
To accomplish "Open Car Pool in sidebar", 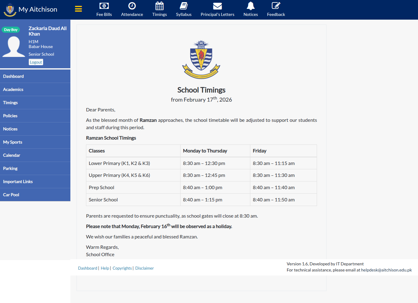I will coord(35,195).
